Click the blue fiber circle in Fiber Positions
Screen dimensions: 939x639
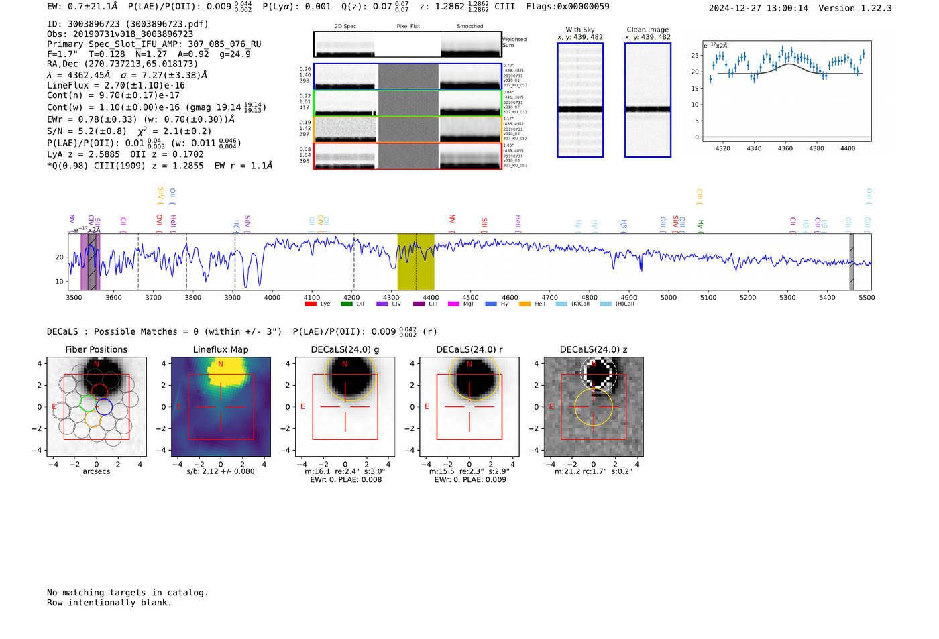pyautogui.click(x=103, y=406)
